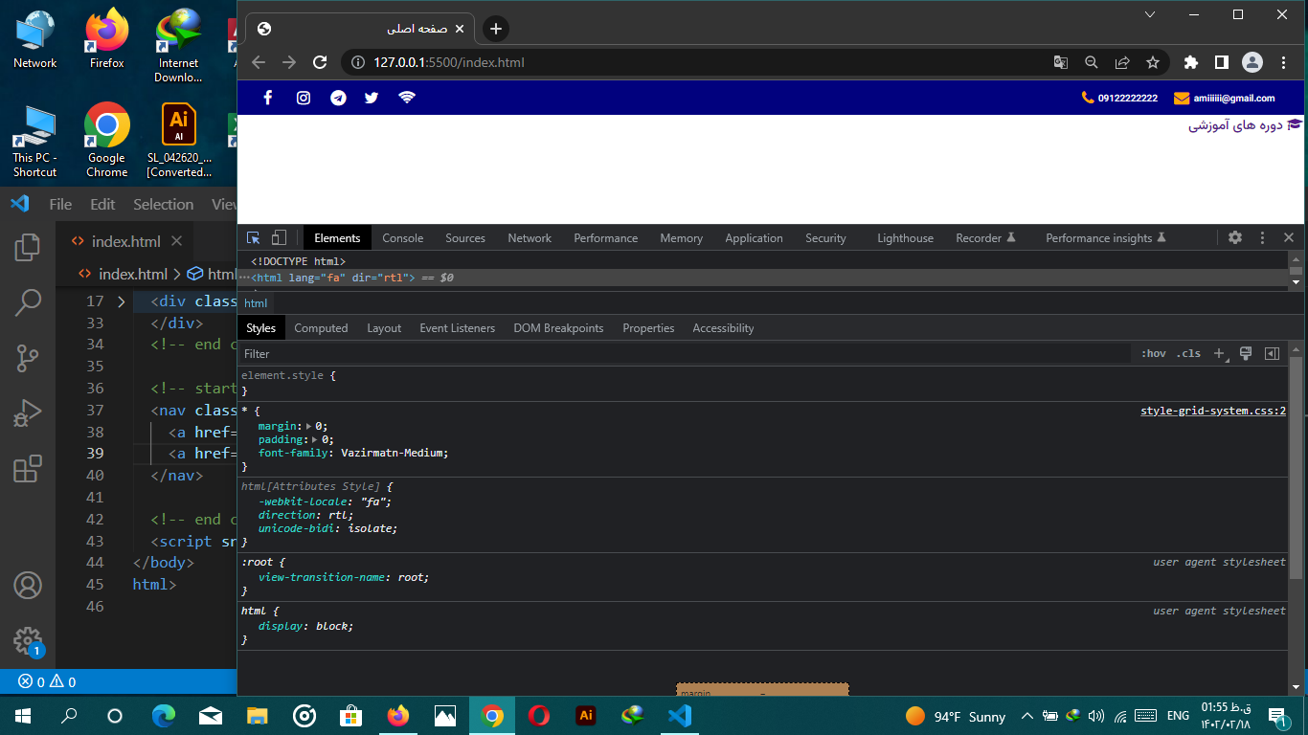This screenshot has width=1308, height=735.
Task: Expand margin shorthand triangle in Styles
Action: pyautogui.click(x=308, y=426)
